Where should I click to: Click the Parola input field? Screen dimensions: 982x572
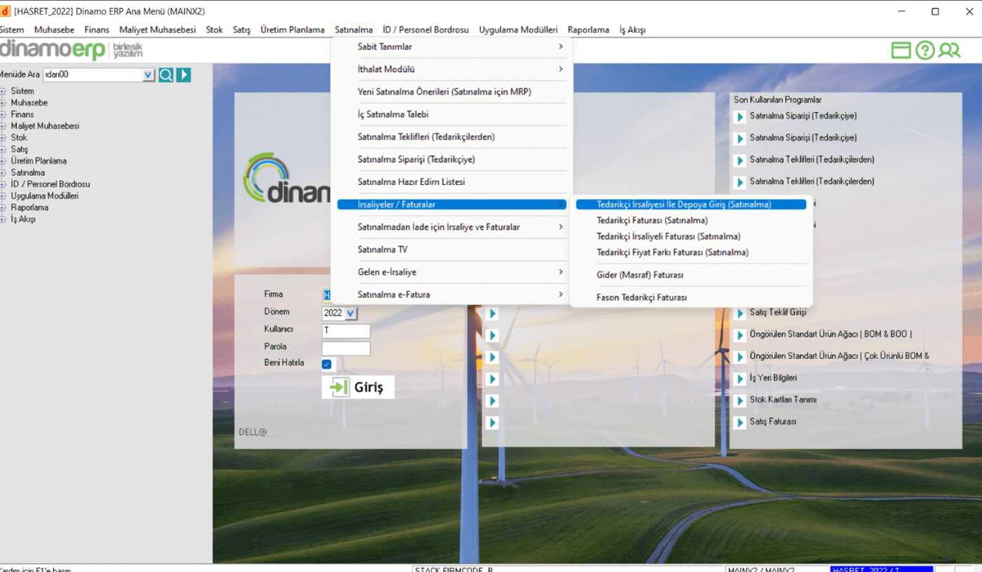(x=346, y=348)
